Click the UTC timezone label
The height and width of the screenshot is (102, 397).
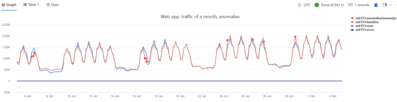[307, 5]
